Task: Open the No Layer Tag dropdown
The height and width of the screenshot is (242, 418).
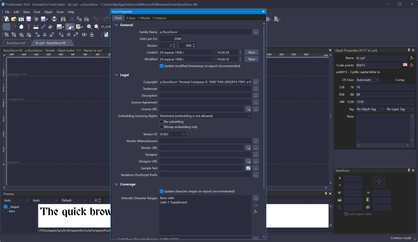Action: [x=400, y=109]
